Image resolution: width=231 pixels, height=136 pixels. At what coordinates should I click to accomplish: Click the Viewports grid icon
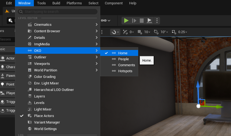[30, 64]
